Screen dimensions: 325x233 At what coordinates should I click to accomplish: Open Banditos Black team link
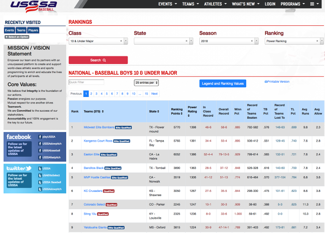click(x=94, y=168)
